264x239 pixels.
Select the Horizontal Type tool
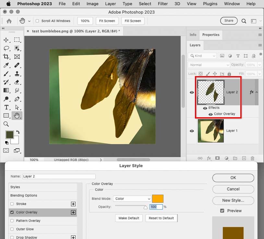6,107
